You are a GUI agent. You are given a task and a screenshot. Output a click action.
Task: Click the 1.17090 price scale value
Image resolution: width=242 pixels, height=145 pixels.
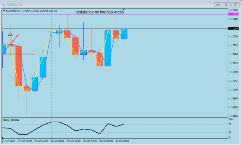tap(233, 72)
